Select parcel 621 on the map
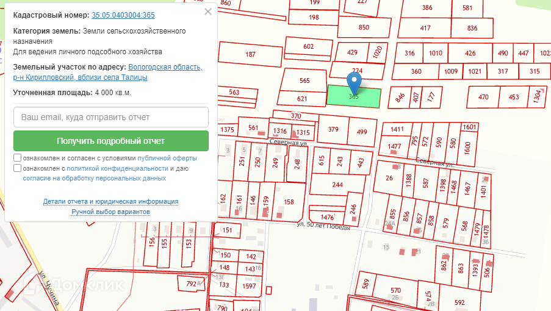 [x=302, y=99]
